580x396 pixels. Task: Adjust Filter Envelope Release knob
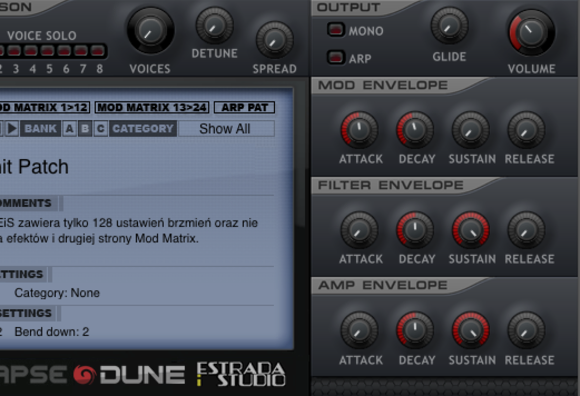(526, 230)
